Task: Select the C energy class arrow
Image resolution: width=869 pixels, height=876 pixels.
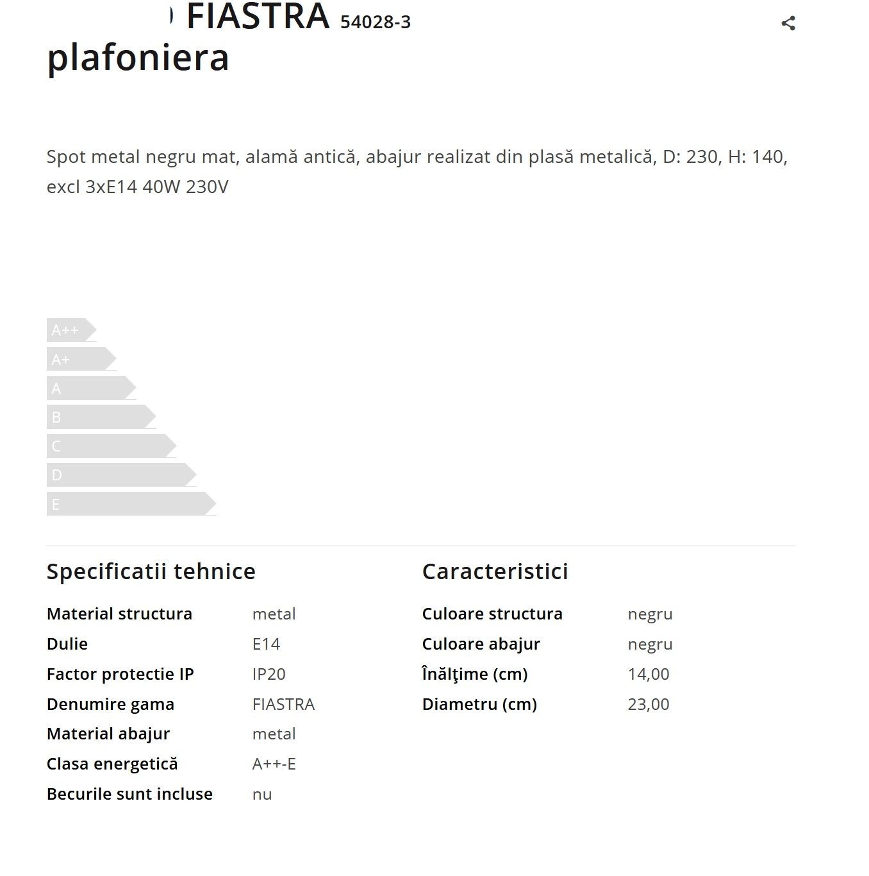Action: (x=112, y=446)
